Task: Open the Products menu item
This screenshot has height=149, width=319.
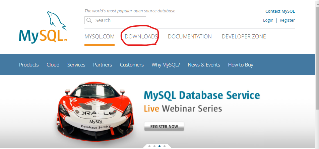Action: pyautogui.click(x=29, y=65)
